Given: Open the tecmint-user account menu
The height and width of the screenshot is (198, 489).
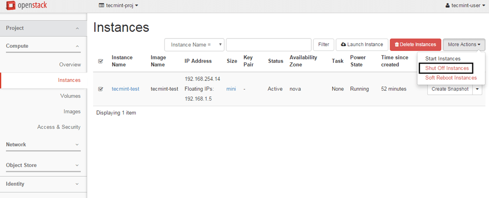Looking at the screenshot, I should [x=465, y=6].
